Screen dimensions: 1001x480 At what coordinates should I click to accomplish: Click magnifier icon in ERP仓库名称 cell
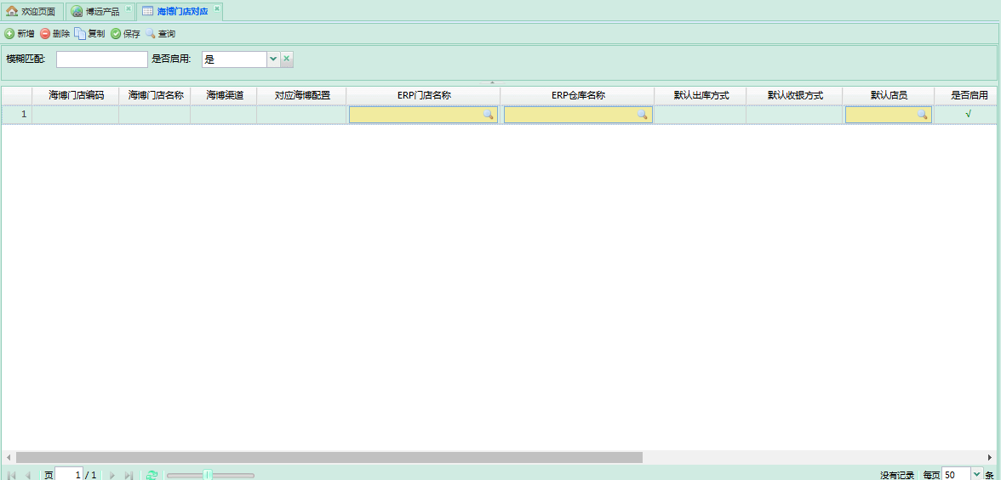pyautogui.click(x=643, y=115)
